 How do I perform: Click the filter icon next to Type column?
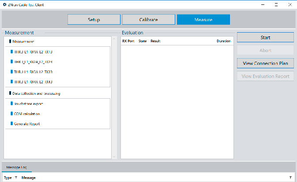16,178
